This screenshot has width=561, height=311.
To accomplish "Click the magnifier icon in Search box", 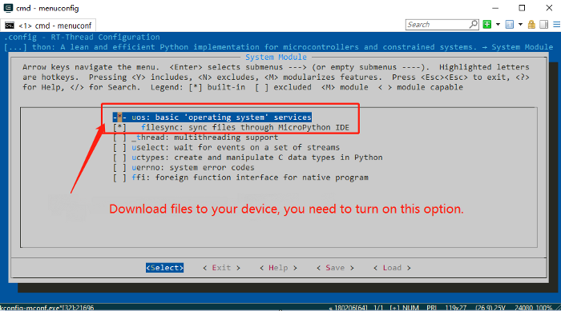I will click(x=474, y=24).
